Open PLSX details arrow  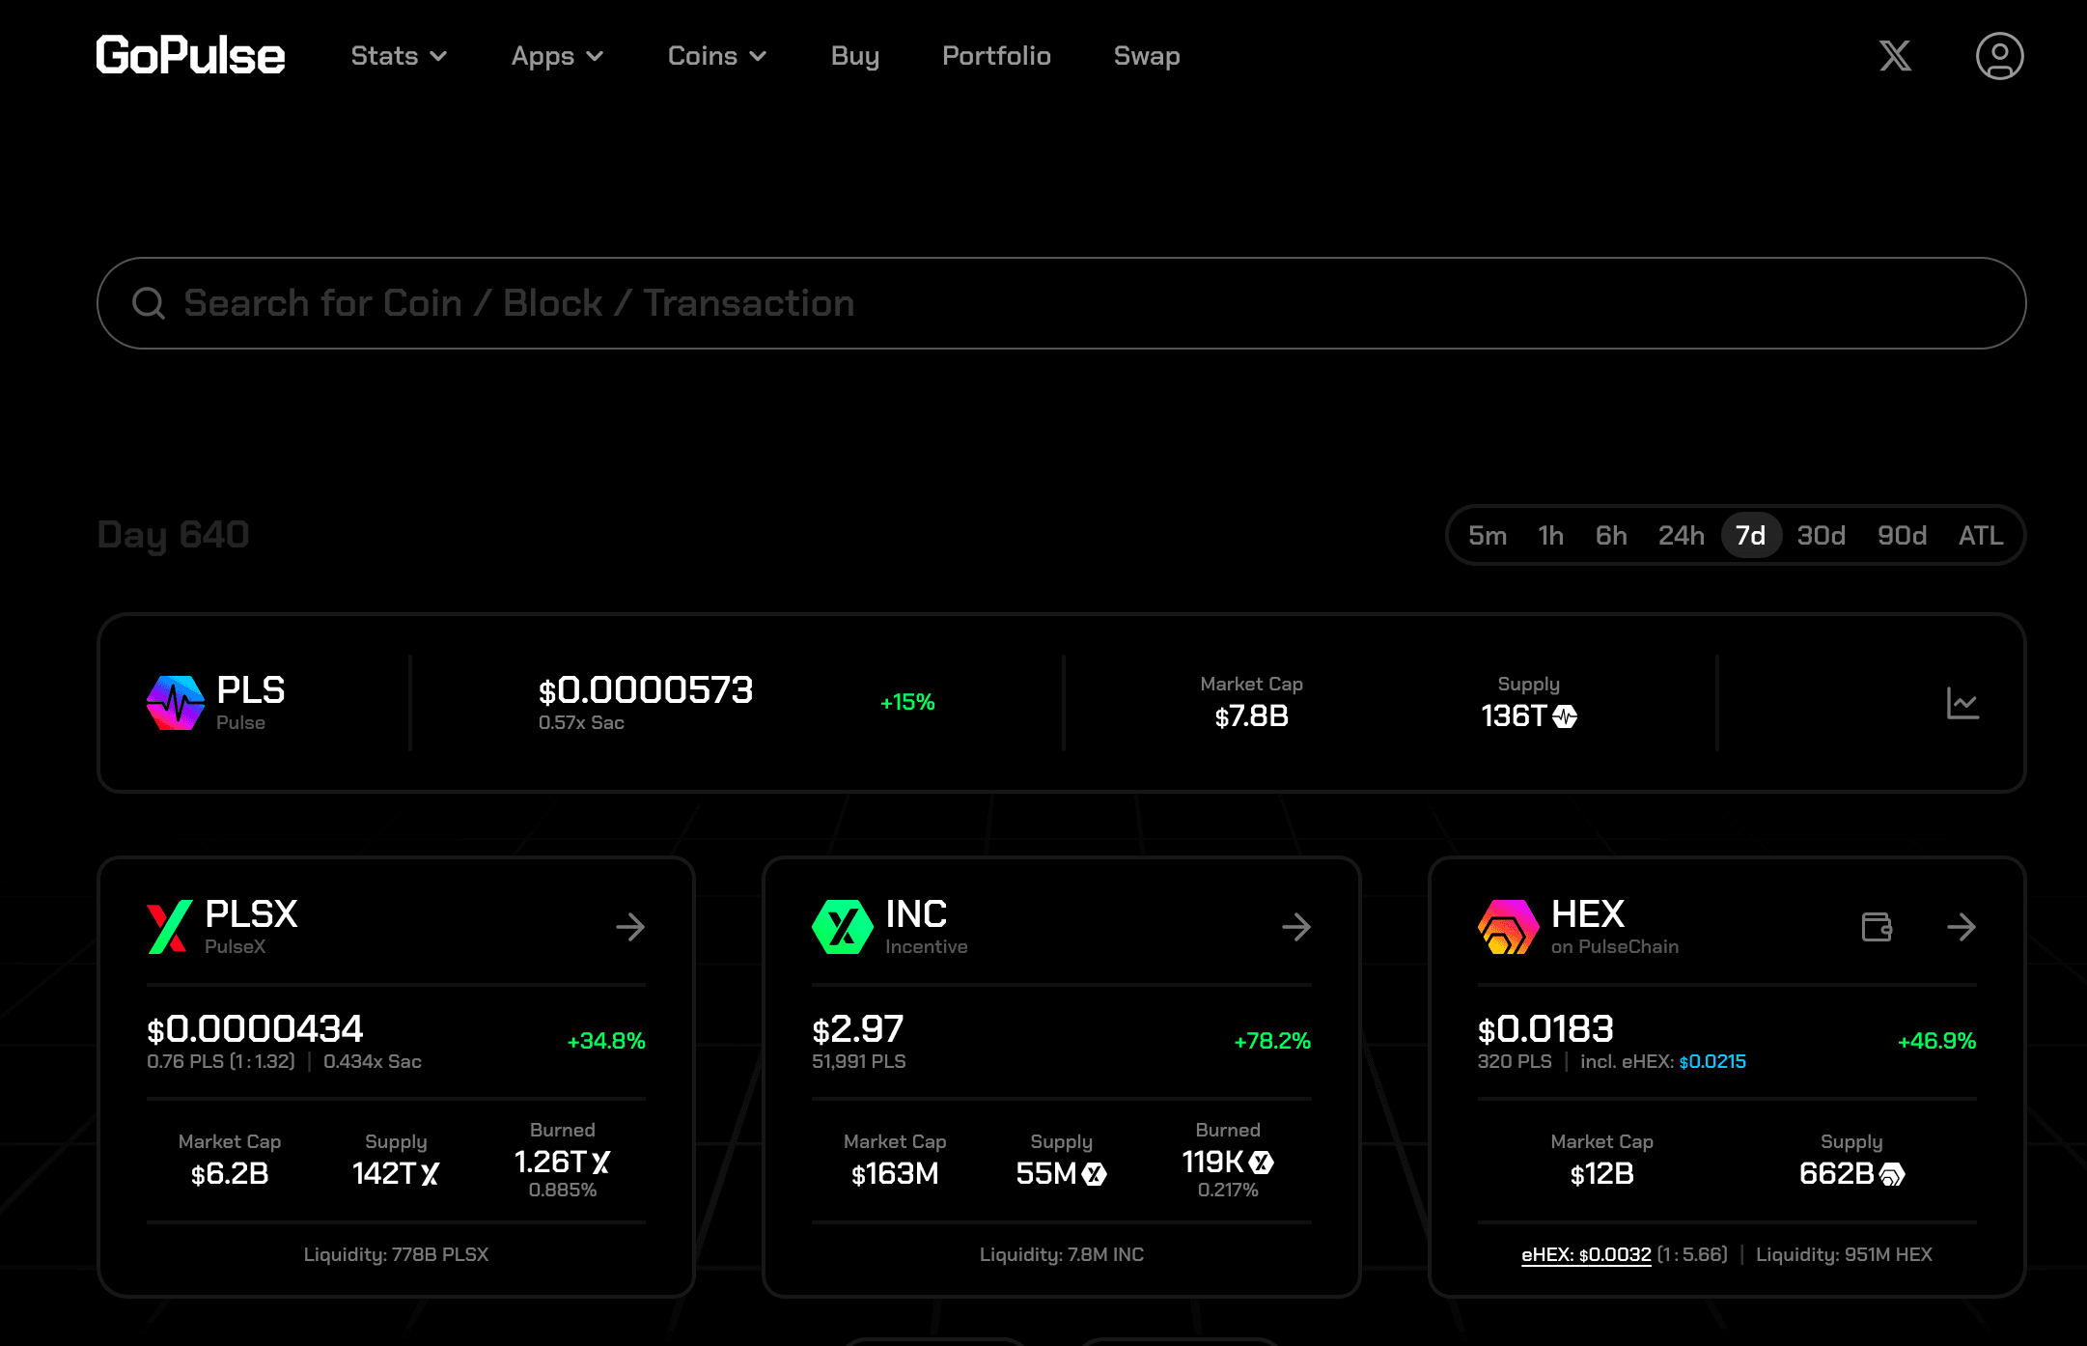tap(630, 927)
